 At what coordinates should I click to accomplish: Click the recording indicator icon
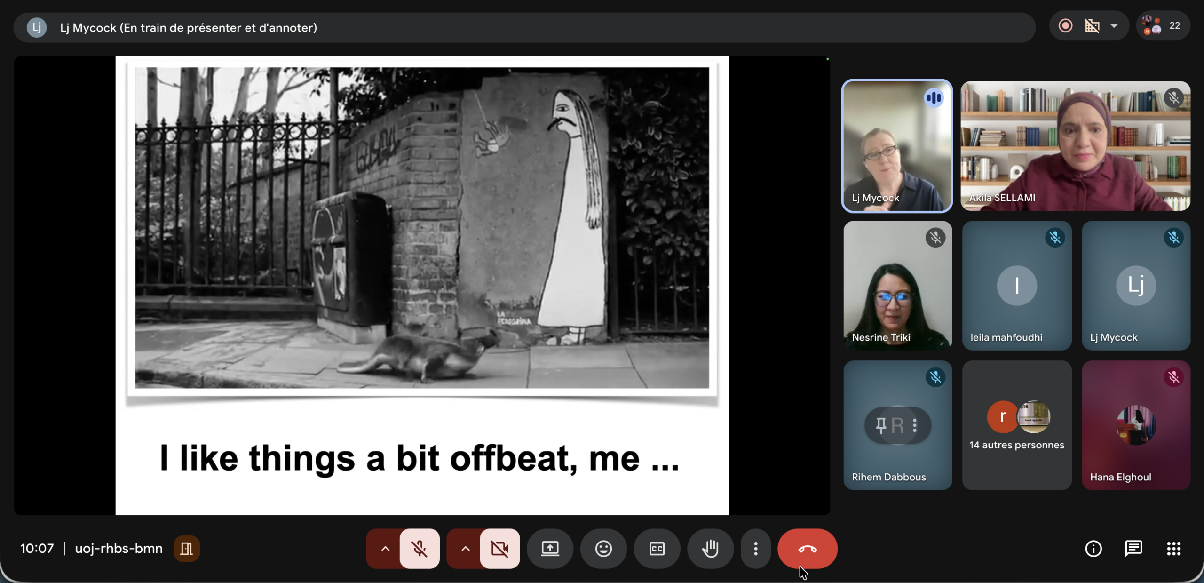pos(1065,26)
